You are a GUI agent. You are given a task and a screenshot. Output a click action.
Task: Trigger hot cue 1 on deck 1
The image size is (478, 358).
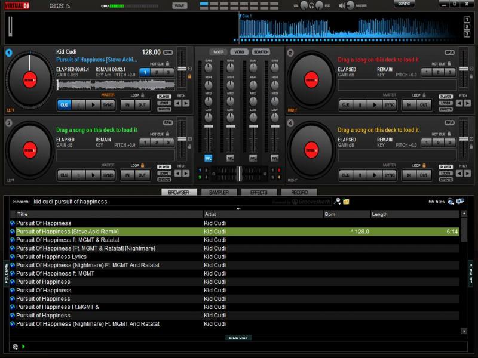pyautogui.click(x=145, y=72)
